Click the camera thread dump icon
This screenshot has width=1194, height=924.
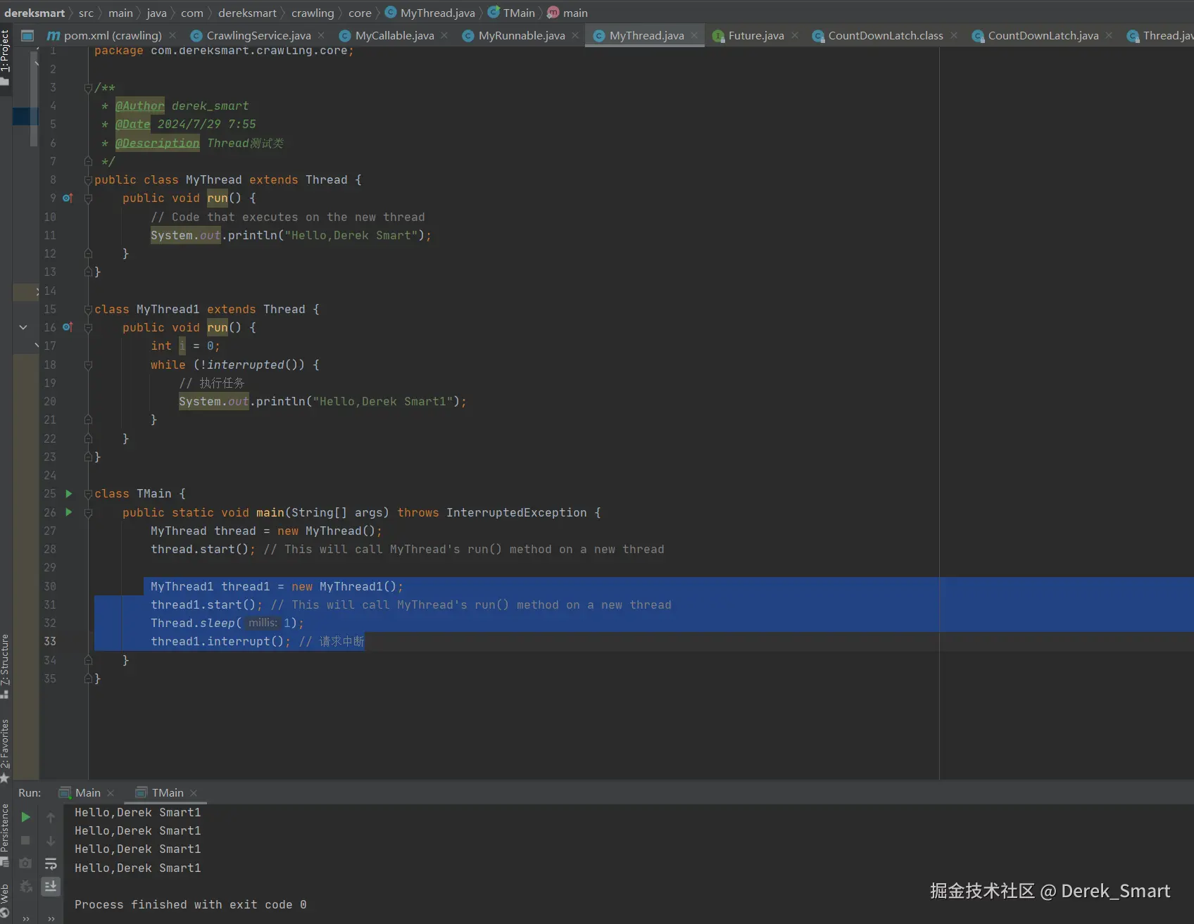coord(25,863)
